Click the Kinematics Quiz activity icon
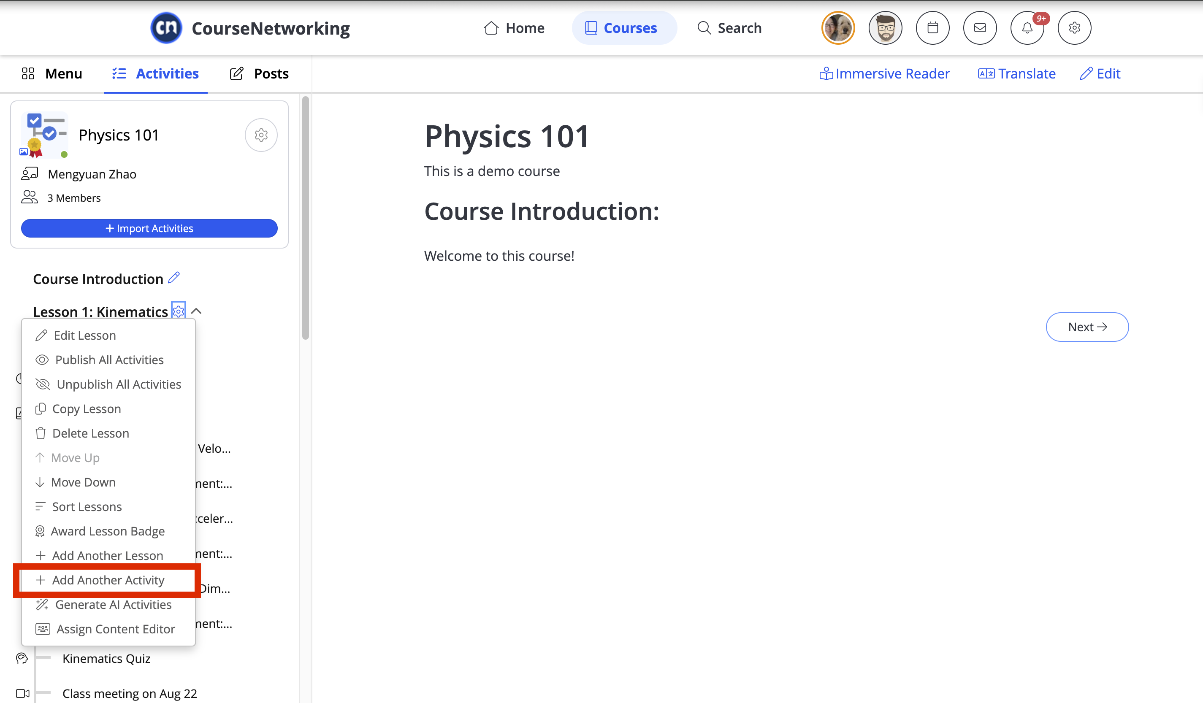Screen dimensions: 1203x703 point(22,659)
